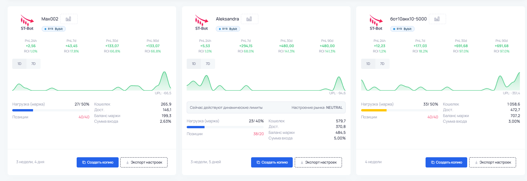The width and height of the screenshot is (527, 181).
Task: Click the Aleksandra bot name
Action: click(227, 19)
